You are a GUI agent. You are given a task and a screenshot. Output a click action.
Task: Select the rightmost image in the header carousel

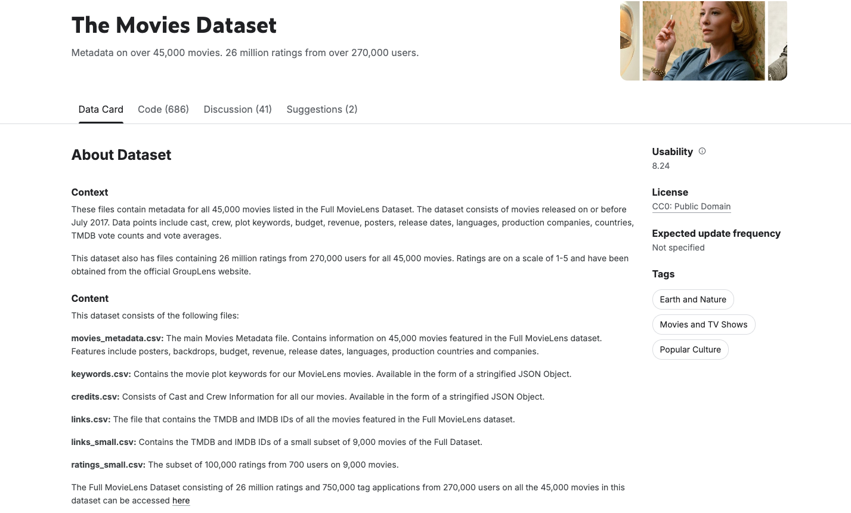tap(778, 41)
